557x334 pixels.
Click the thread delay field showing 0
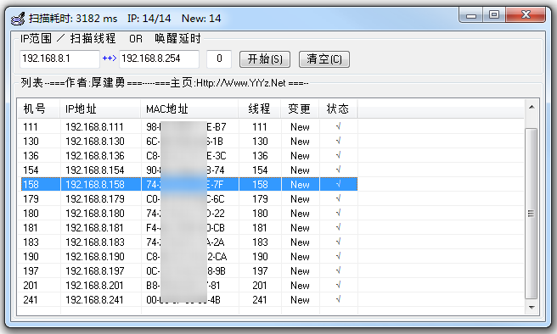tap(219, 58)
